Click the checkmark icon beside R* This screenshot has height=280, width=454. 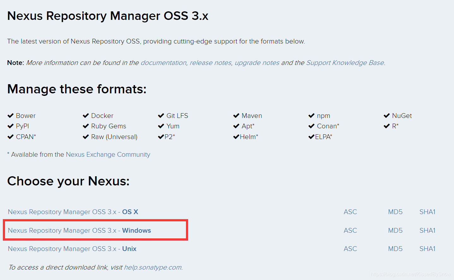(387, 126)
